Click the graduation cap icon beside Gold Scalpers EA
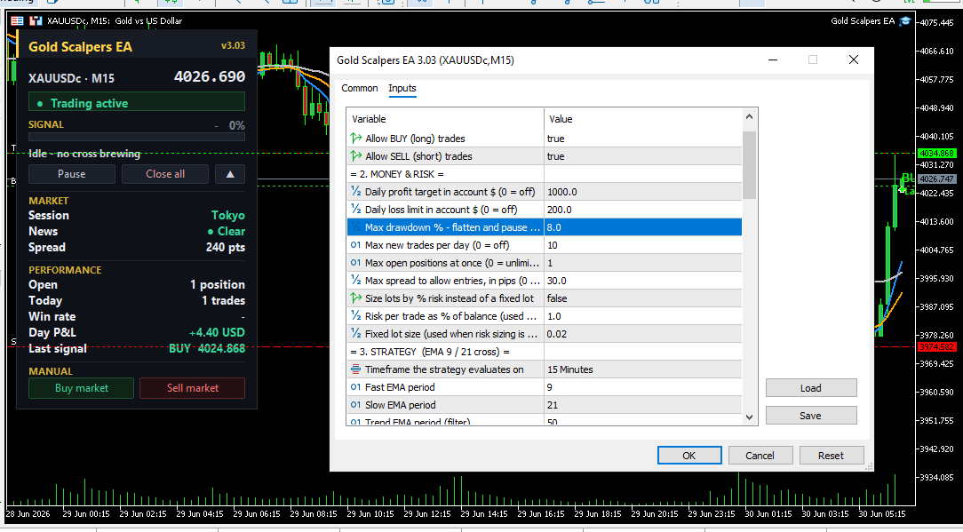This screenshot has width=963, height=532. [904, 21]
